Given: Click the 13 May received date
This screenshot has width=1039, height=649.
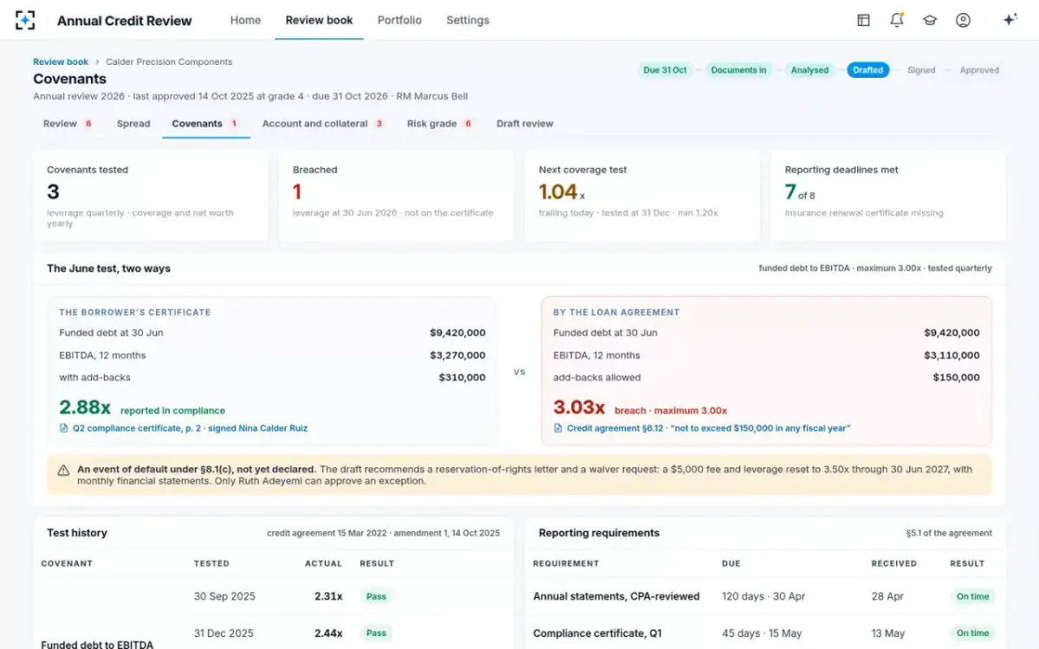Looking at the screenshot, I should (x=887, y=633).
